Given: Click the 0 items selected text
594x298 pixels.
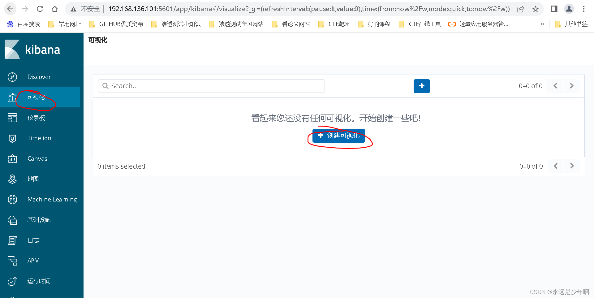Looking at the screenshot, I should point(121,166).
